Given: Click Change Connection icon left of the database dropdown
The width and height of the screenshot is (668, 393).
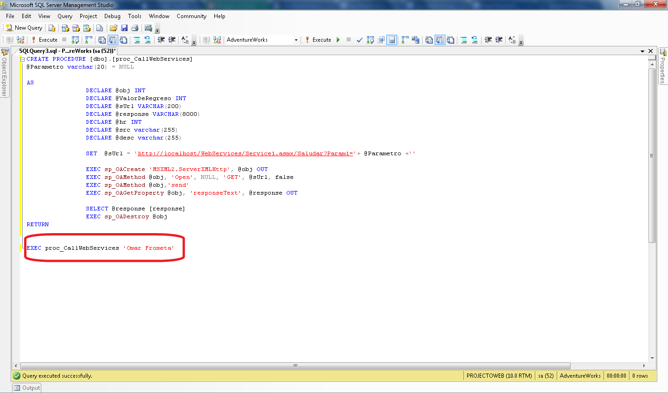Looking at the screenshot, I should (x=217, y=40).
